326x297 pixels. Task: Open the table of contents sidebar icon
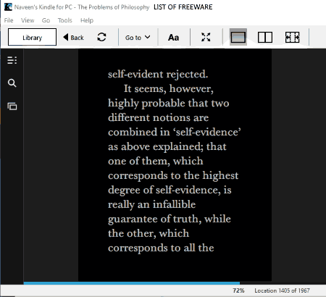tap(12, 60)
